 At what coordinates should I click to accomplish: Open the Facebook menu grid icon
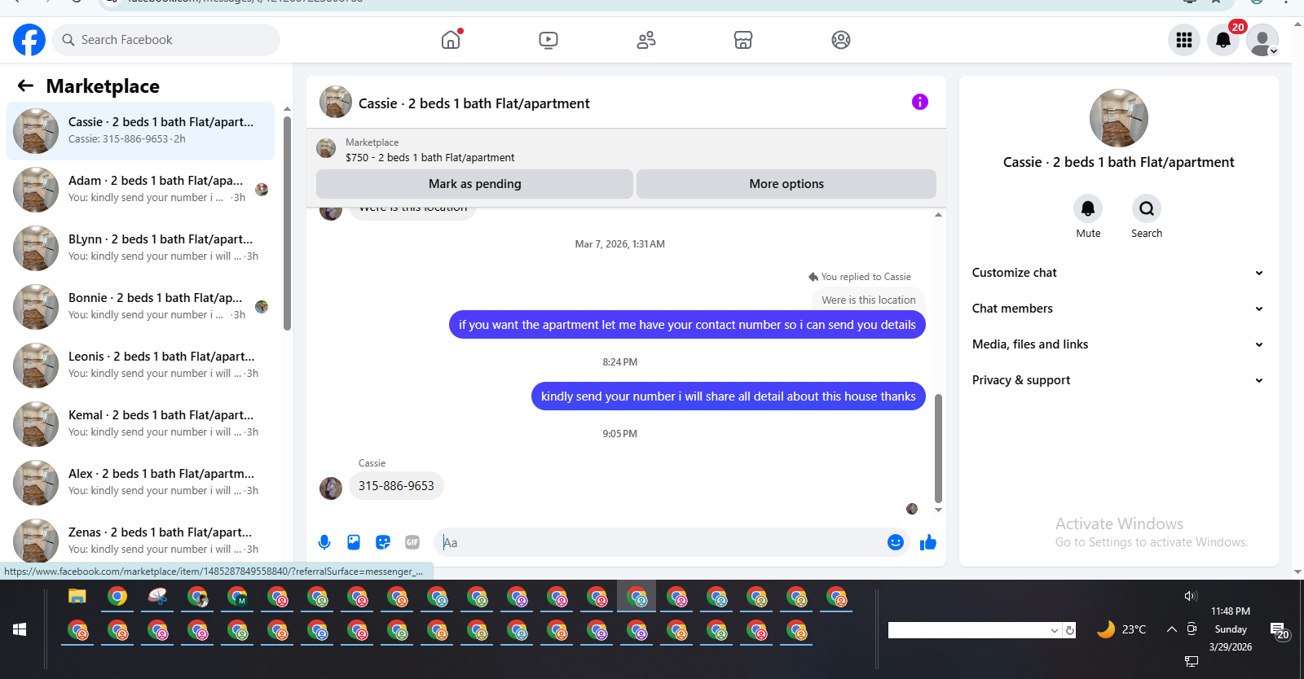coord(1184,40)
